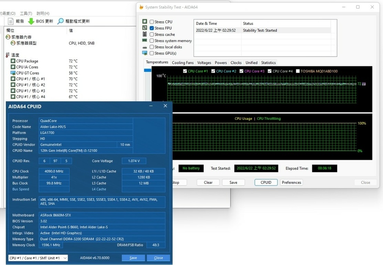Image resolution: width=383 pixels, height=265 pixels.
Task: Click the CPU GT Cores monitor icon
Action: (13, 73)
